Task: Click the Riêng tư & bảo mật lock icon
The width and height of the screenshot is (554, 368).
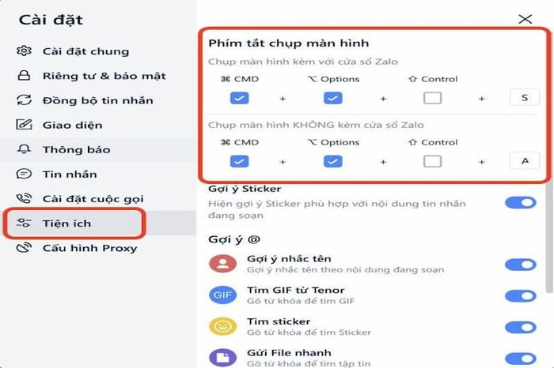Action: coord(24,76)
